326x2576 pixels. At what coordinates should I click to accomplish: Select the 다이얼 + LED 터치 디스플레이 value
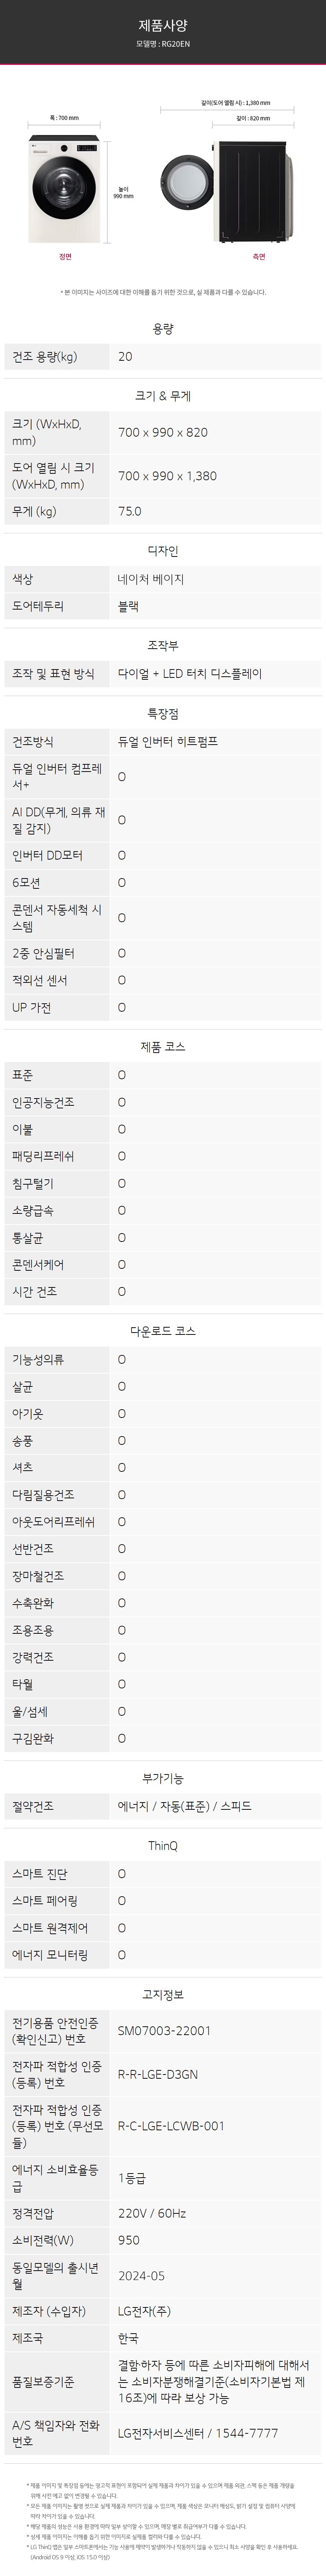point(190,674)
